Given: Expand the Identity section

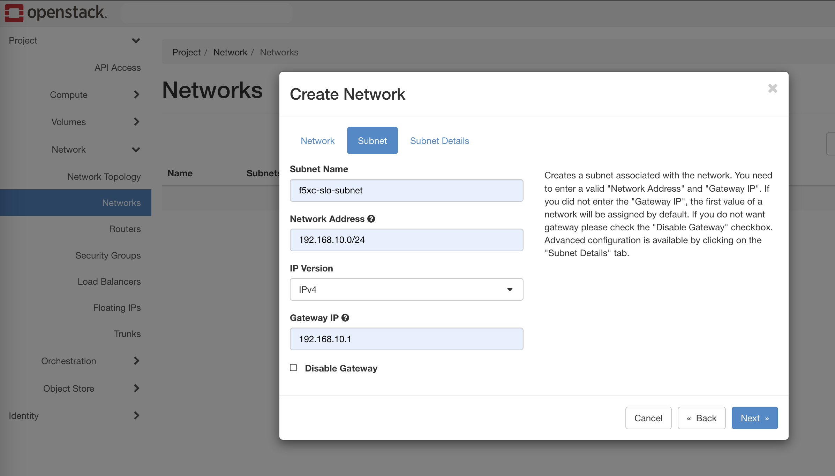Looking at the screenshot, I should pos(24,415).
